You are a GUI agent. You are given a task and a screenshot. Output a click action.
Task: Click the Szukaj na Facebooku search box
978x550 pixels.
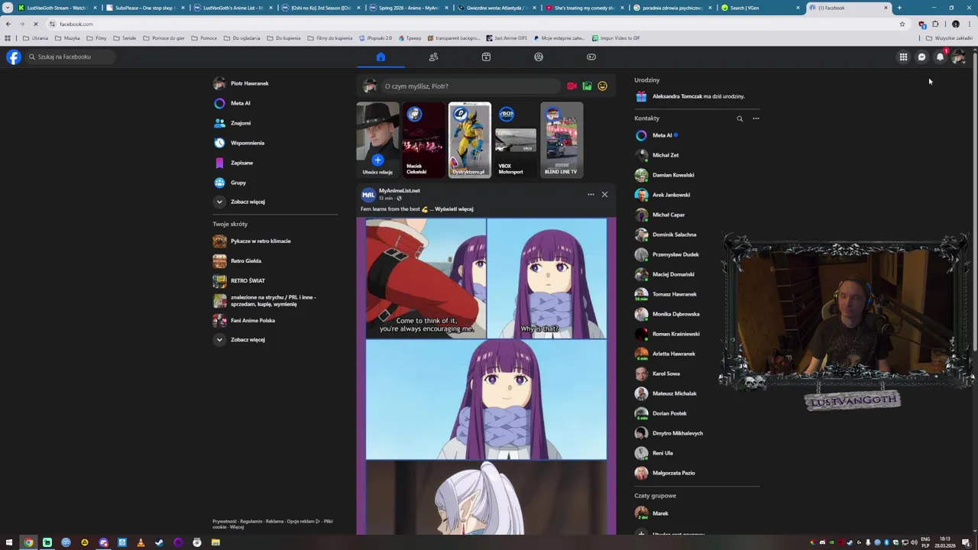[70, 57]
